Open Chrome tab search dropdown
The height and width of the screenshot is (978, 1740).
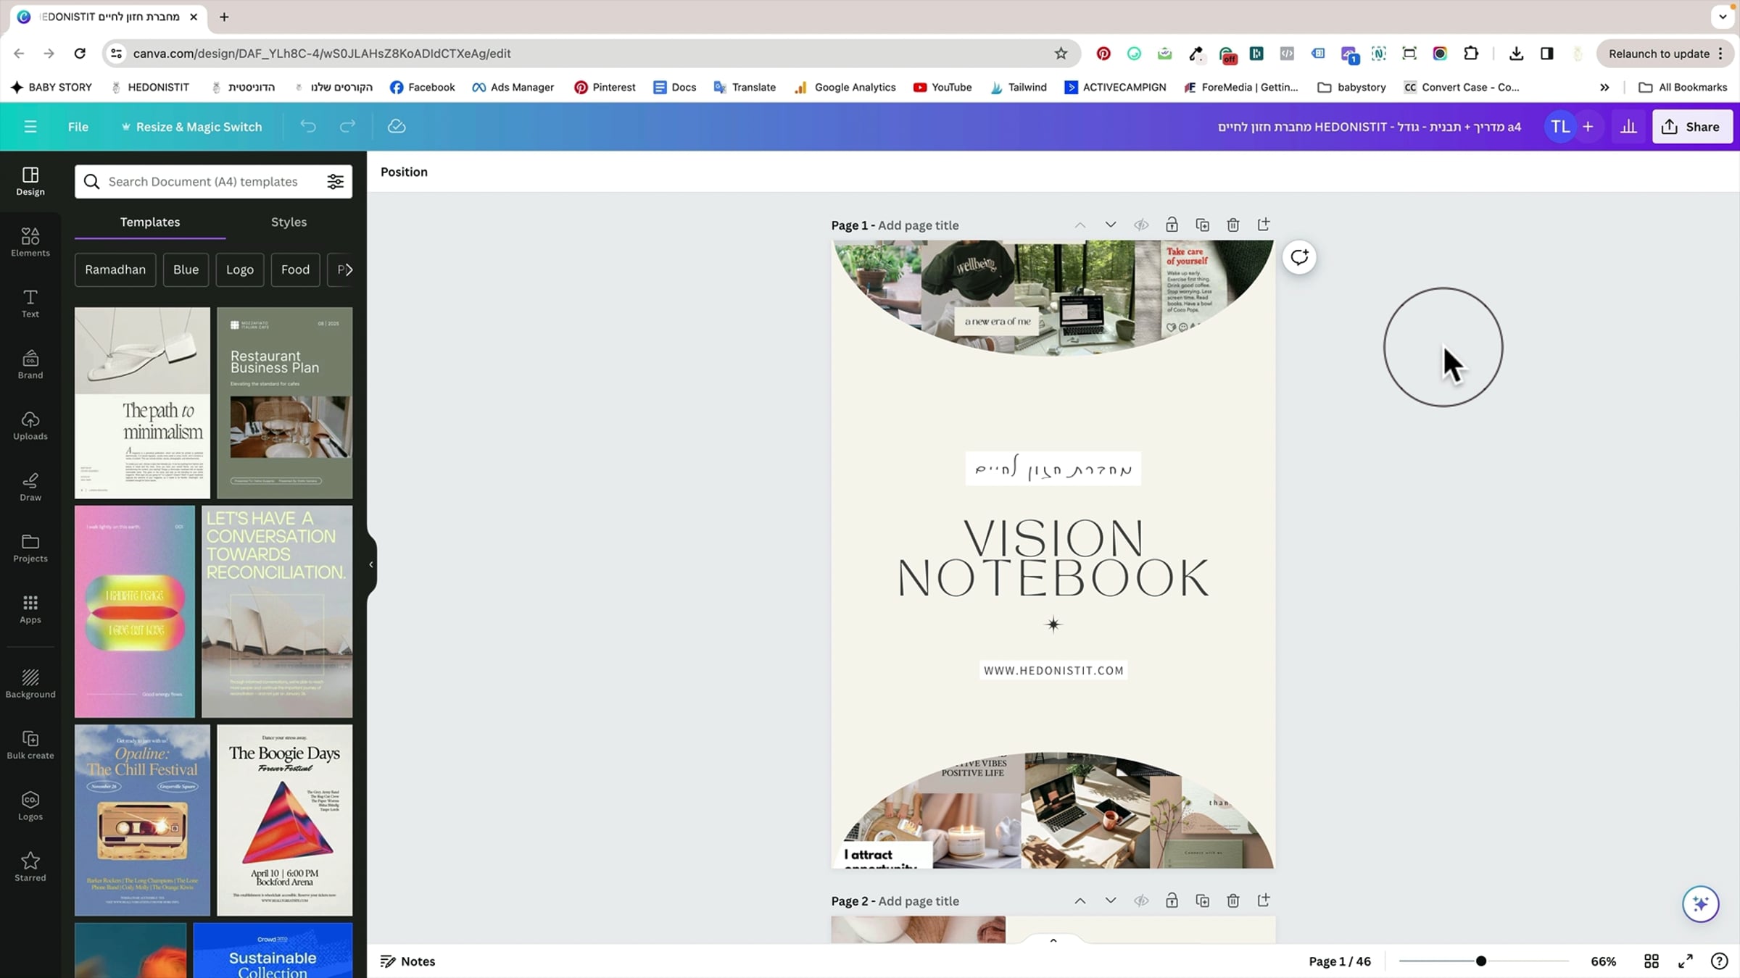1723,17
